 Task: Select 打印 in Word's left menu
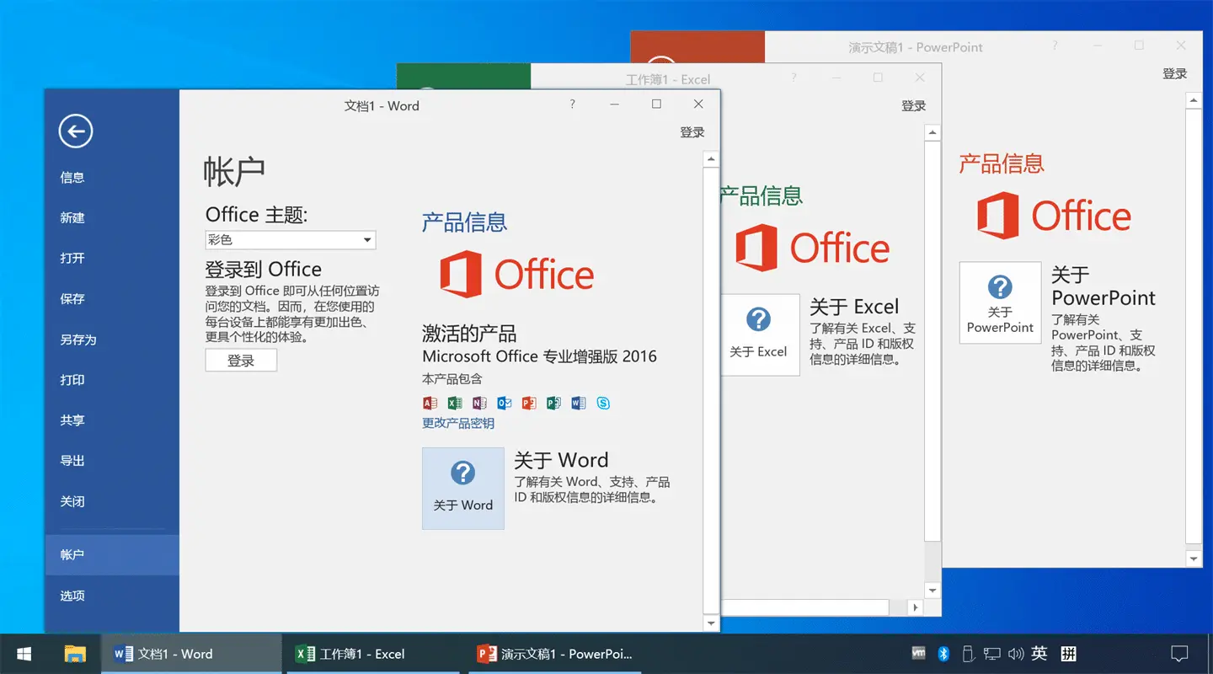pyautogui.click(x=72, y=380)
